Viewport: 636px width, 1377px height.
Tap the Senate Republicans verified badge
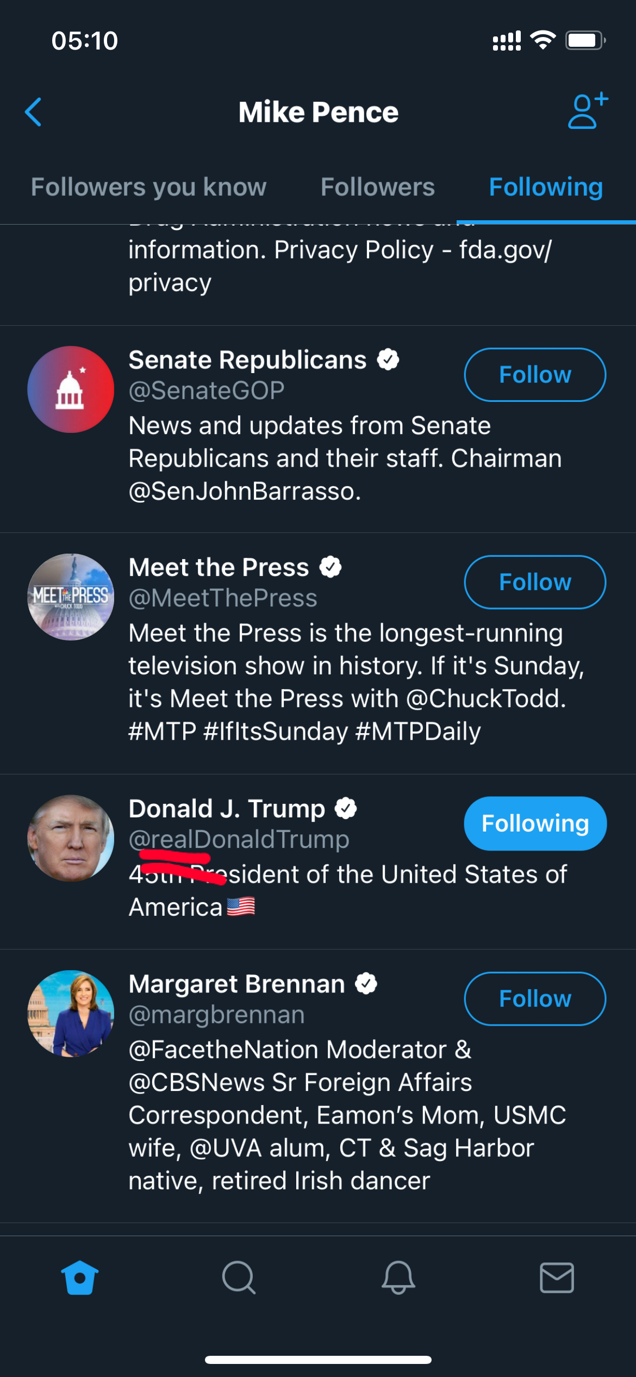pos(388,359)
